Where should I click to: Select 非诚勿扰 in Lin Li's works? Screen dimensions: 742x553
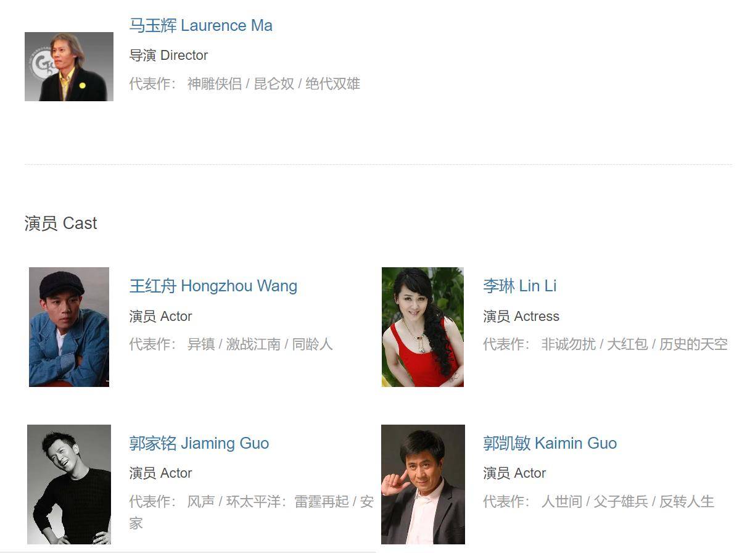[x=569, y=344]
